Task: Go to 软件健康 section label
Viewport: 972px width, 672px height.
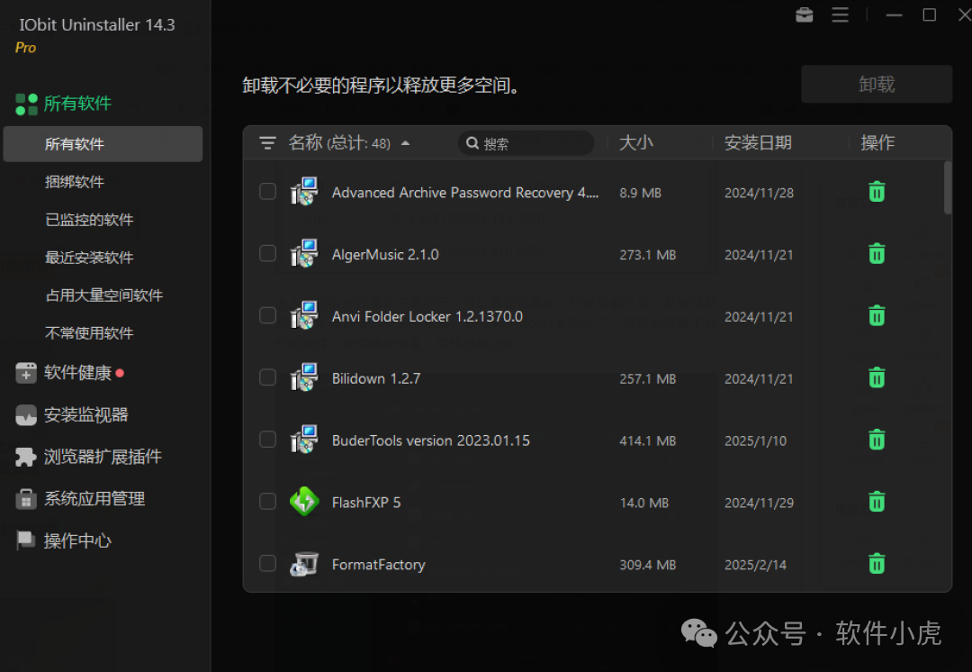Action: click(x=77, y=373)
